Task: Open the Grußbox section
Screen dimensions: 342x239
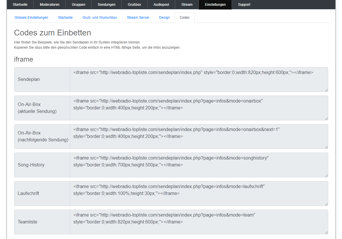Action: click(134, 5)
